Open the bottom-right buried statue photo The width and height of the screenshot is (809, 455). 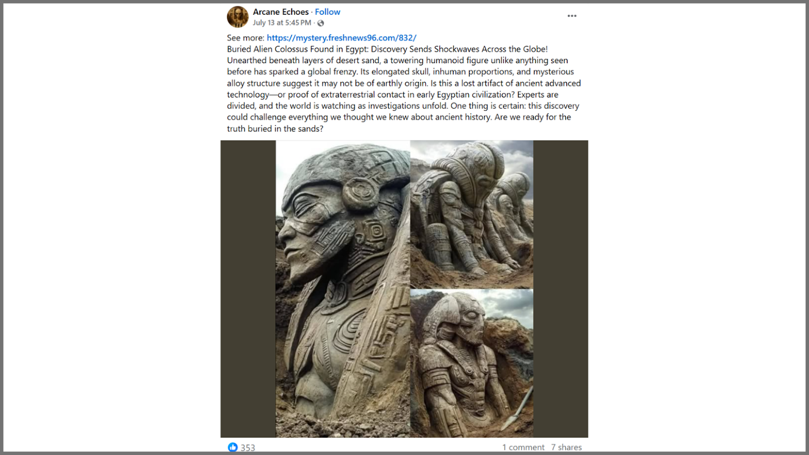tap(472, 363)
